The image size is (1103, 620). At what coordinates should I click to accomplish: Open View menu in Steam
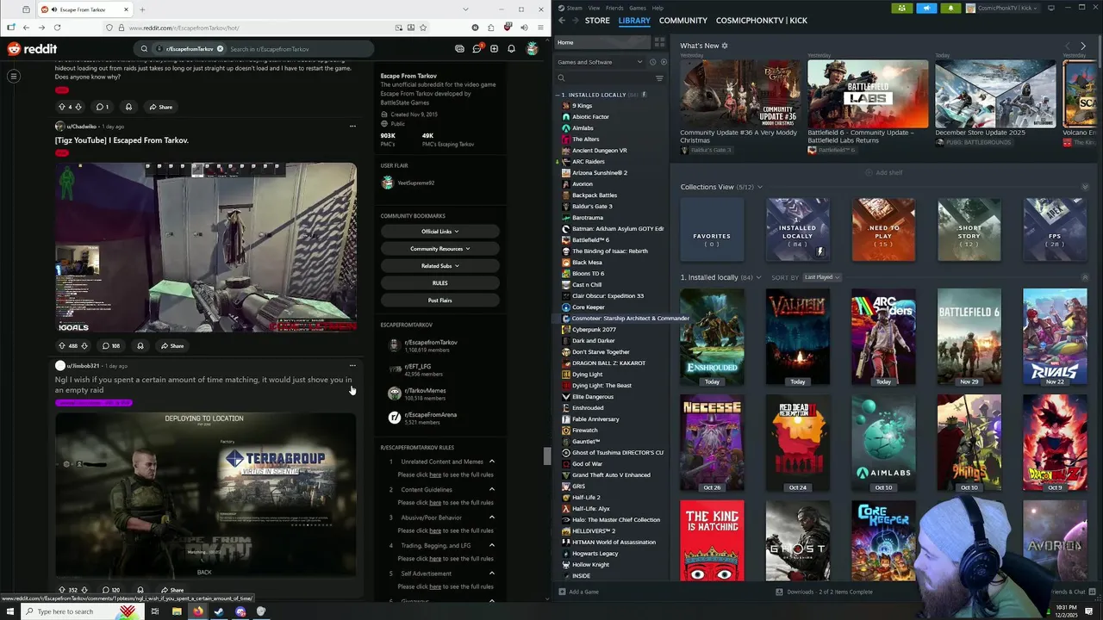594,8
